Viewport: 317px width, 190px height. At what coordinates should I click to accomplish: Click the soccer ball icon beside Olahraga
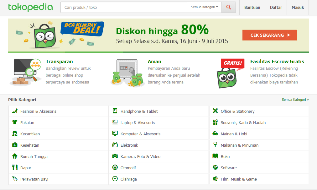(115, 179)
